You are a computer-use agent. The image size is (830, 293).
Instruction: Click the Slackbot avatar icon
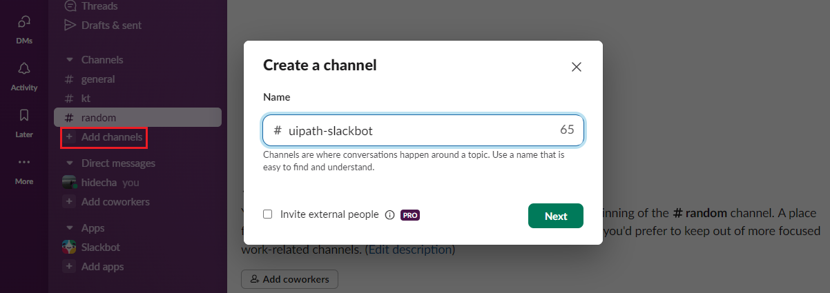point(69,247)
